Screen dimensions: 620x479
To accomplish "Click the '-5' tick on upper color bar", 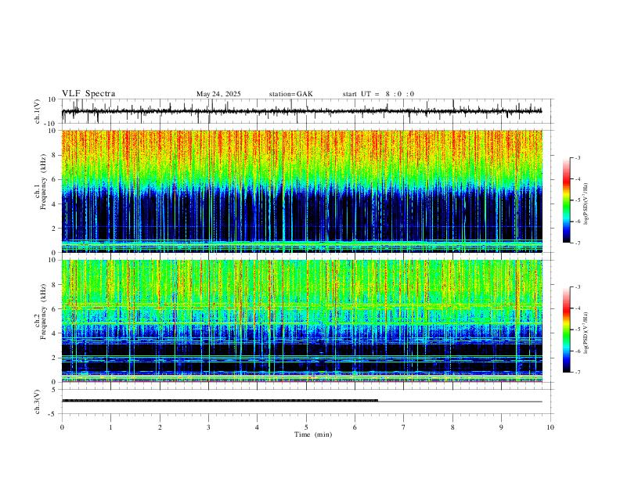I will pos(578,200).
